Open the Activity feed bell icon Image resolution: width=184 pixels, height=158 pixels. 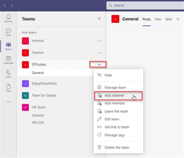(9, 19)
